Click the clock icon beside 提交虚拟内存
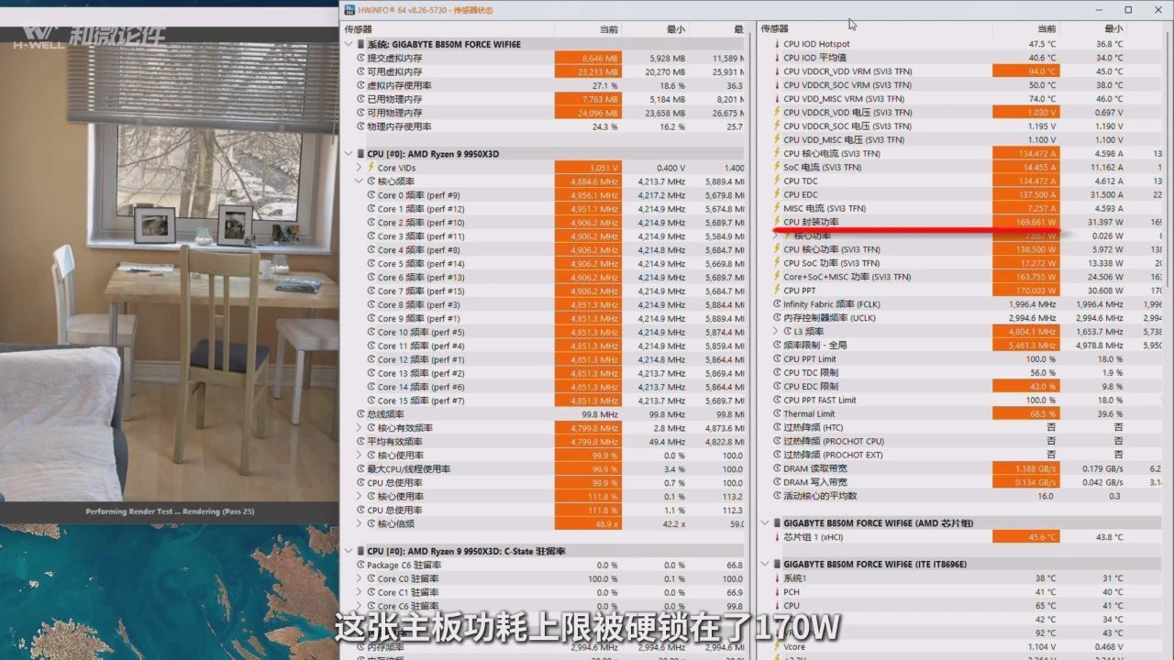 360,58
